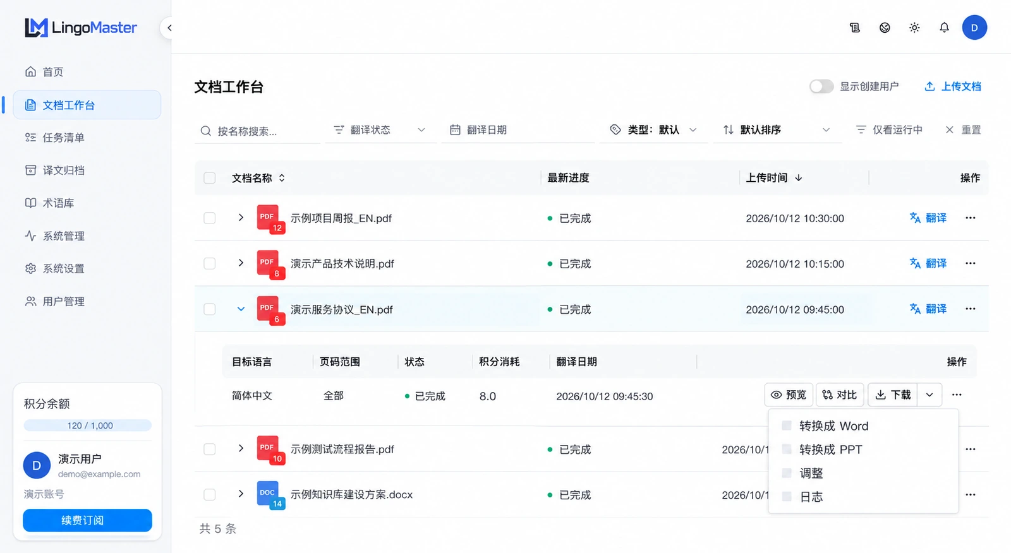Image resolution: width=1011 pixels, height=553 pixels.
Task: Open the 翻译状态 dropdown
Action: (381, 130)
